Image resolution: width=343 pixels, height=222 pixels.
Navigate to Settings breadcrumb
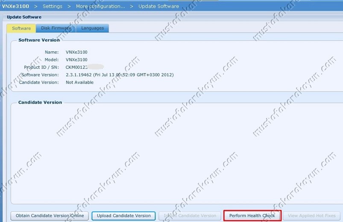(53, 6)
